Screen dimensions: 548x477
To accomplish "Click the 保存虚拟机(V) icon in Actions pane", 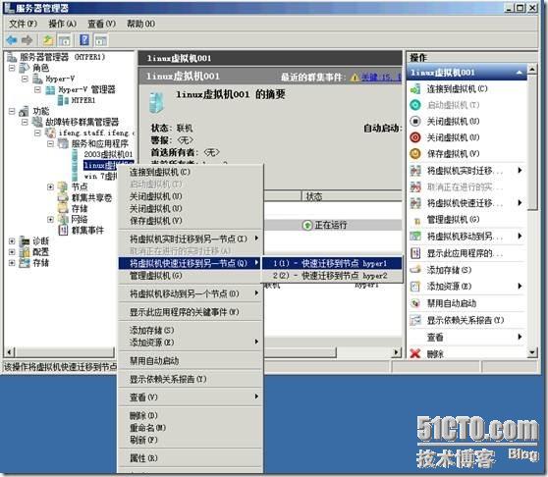I will [x=415, y=154].
